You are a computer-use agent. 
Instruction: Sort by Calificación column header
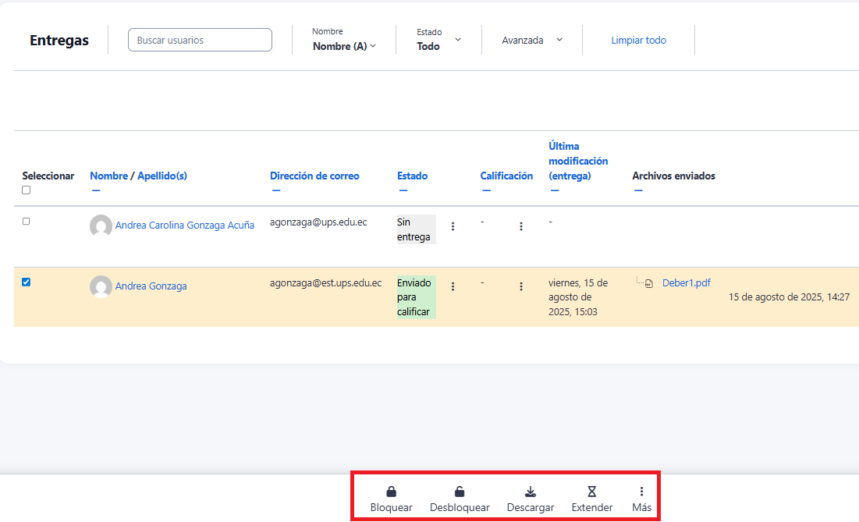506,176
